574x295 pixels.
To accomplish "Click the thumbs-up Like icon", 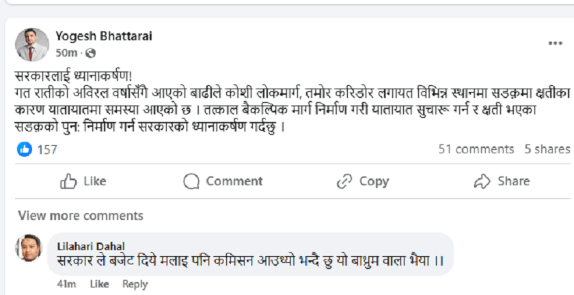I will click(x=68, y=181).
